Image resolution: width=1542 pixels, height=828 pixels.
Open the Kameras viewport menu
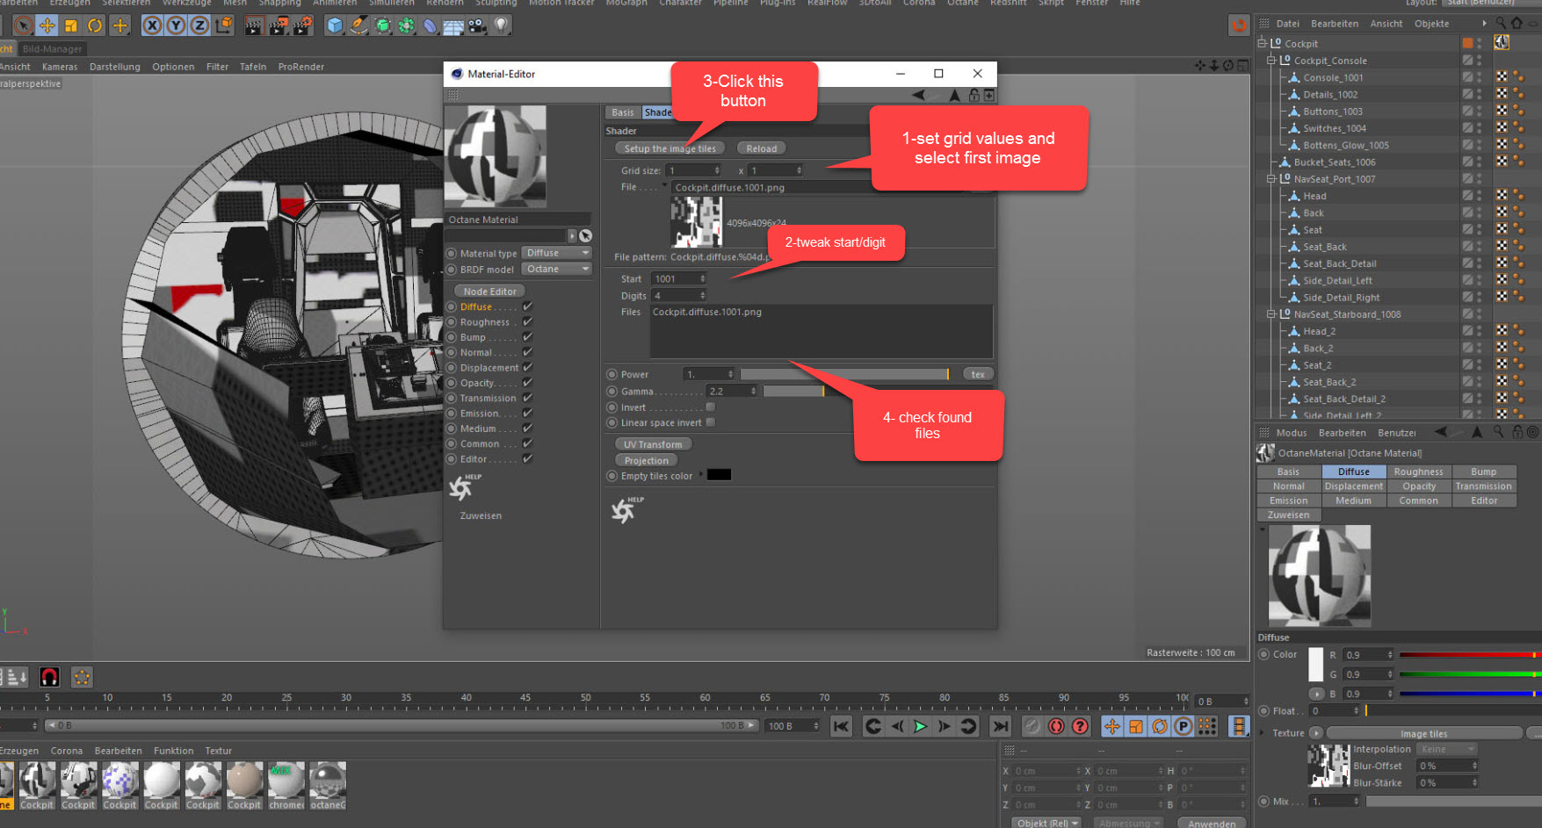tap(60, 67)
